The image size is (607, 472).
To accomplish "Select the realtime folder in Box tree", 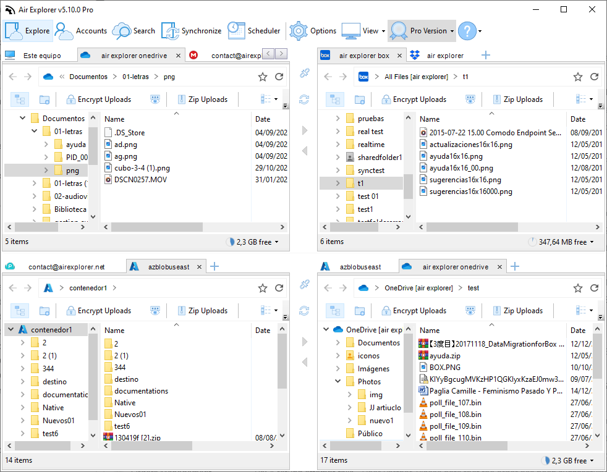I will [x=371, y=145].
